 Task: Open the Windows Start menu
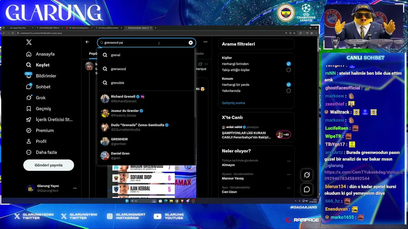[x=127, y=201]
